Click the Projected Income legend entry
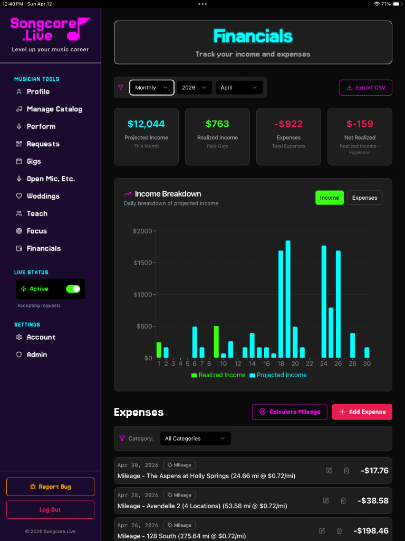The height and width of the screenshot is (541, 405). (x=278, y=375)
